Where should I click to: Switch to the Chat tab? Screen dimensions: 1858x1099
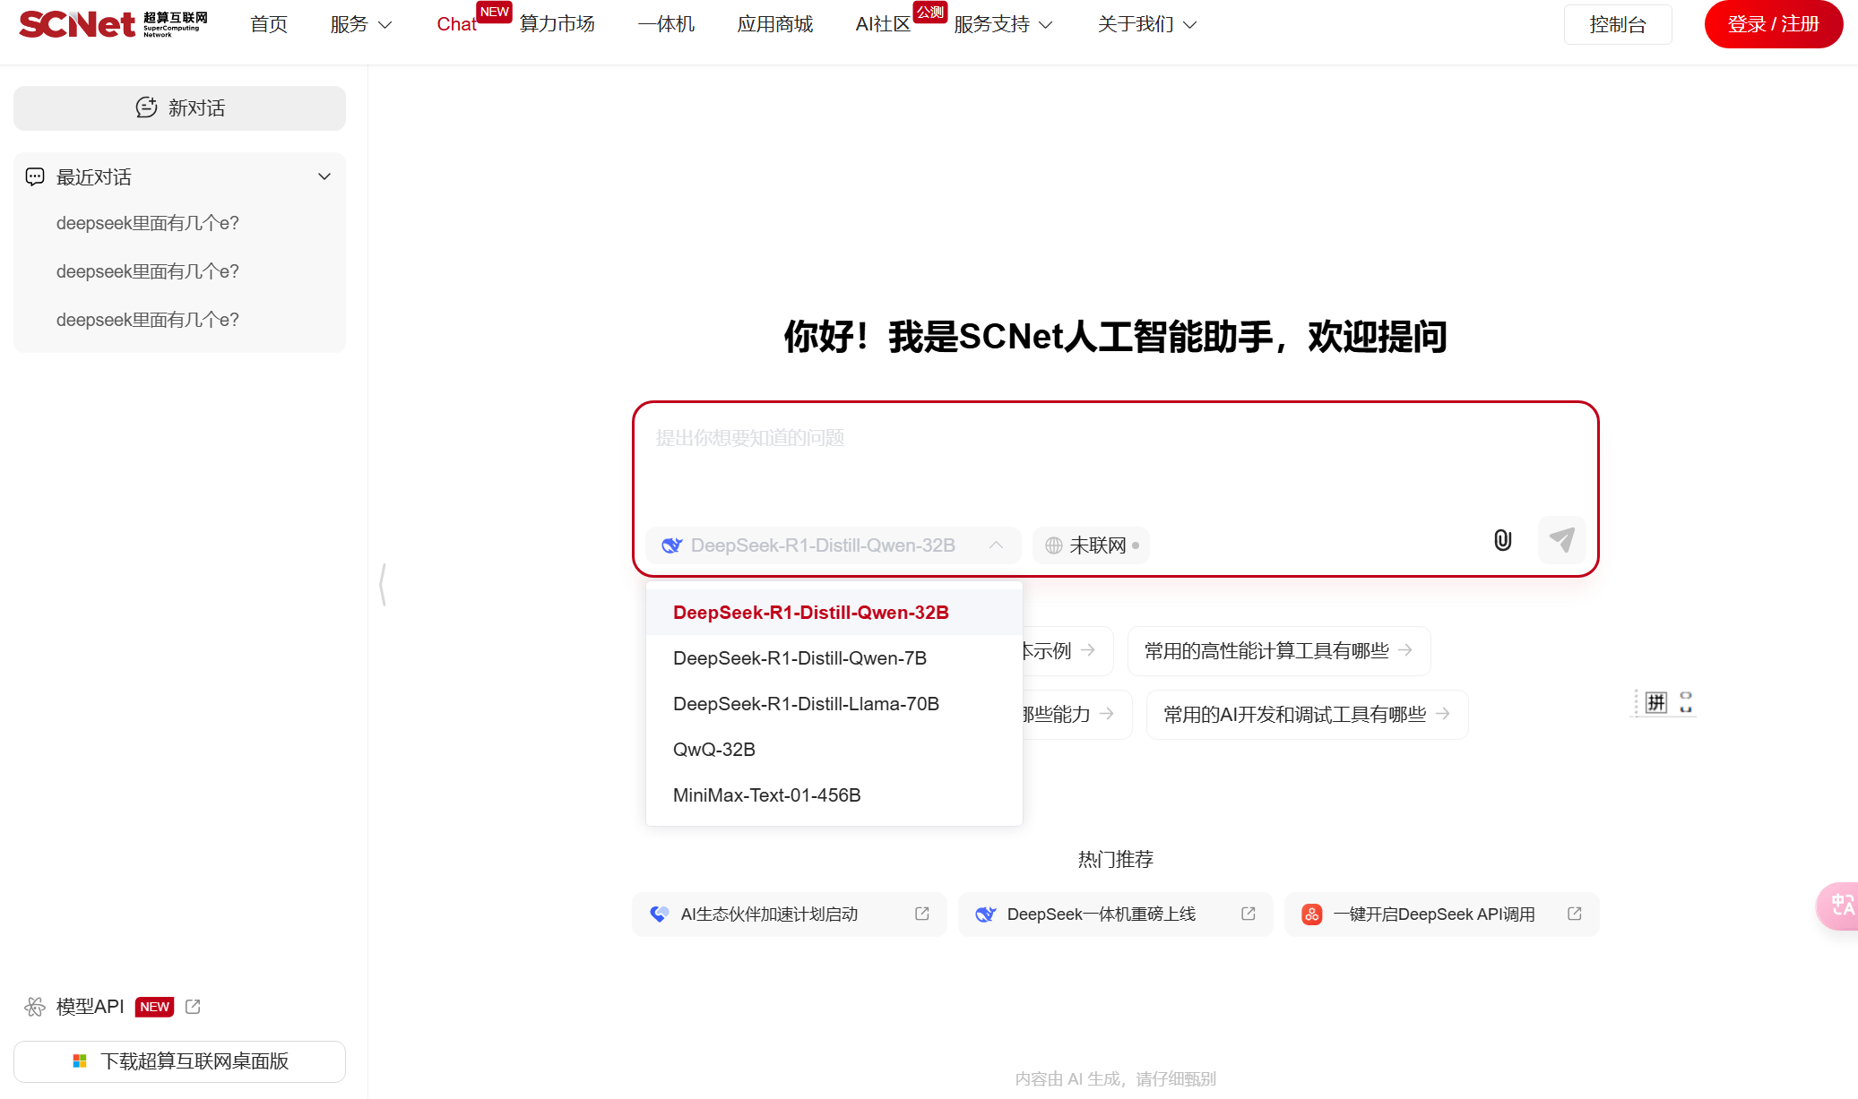tap(456, 24)
